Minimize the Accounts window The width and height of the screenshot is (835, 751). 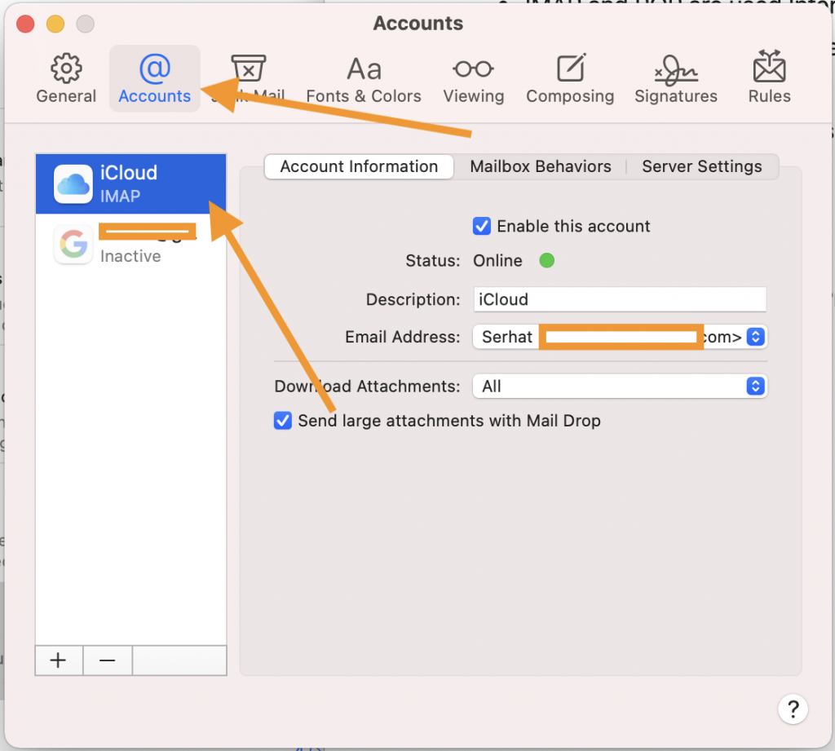[55, 24]
